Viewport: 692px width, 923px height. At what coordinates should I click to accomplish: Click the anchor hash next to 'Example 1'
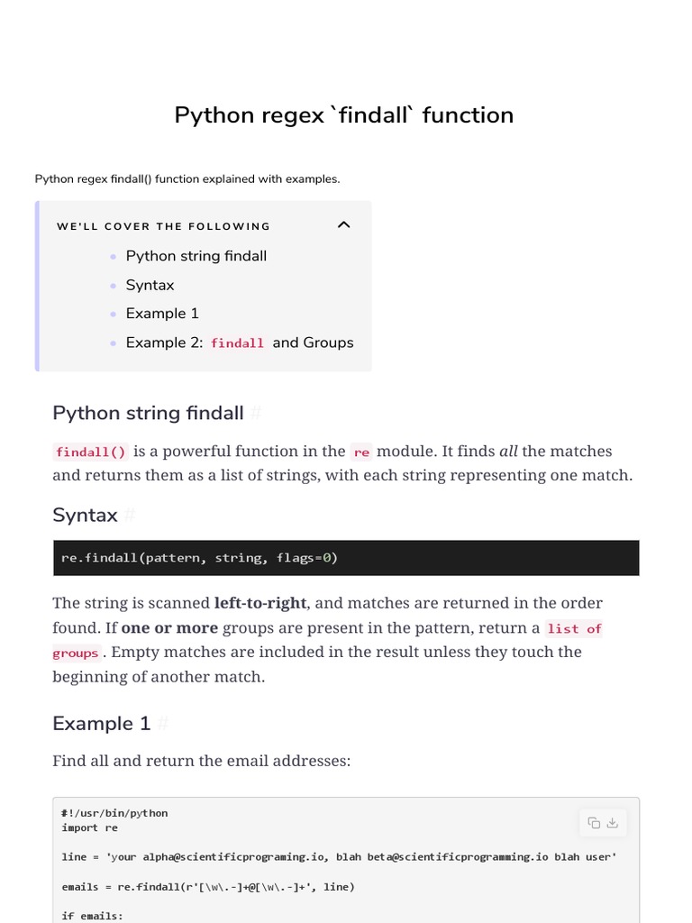tap(164, 724)
